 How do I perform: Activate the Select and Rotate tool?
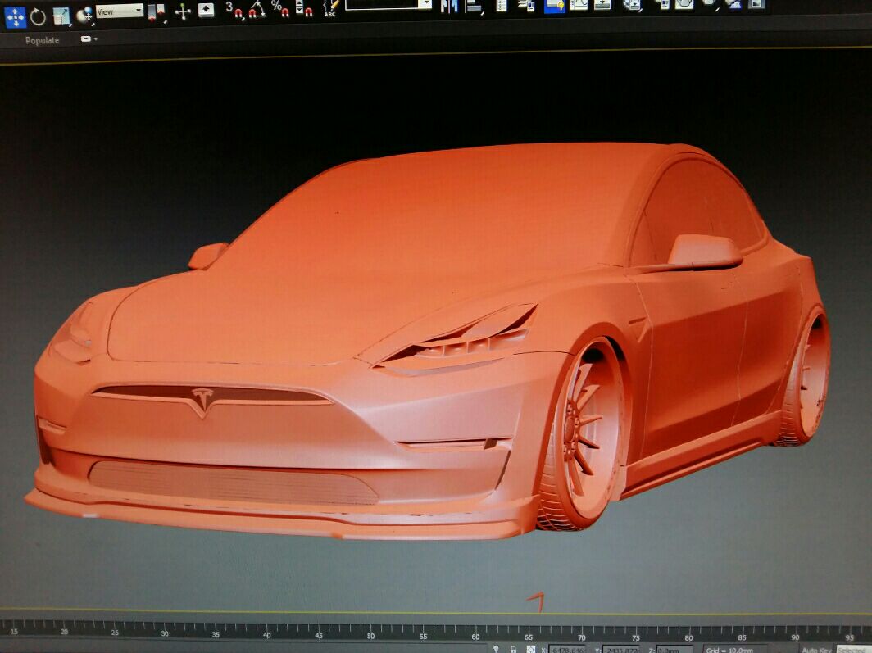(x=38, y=16)
